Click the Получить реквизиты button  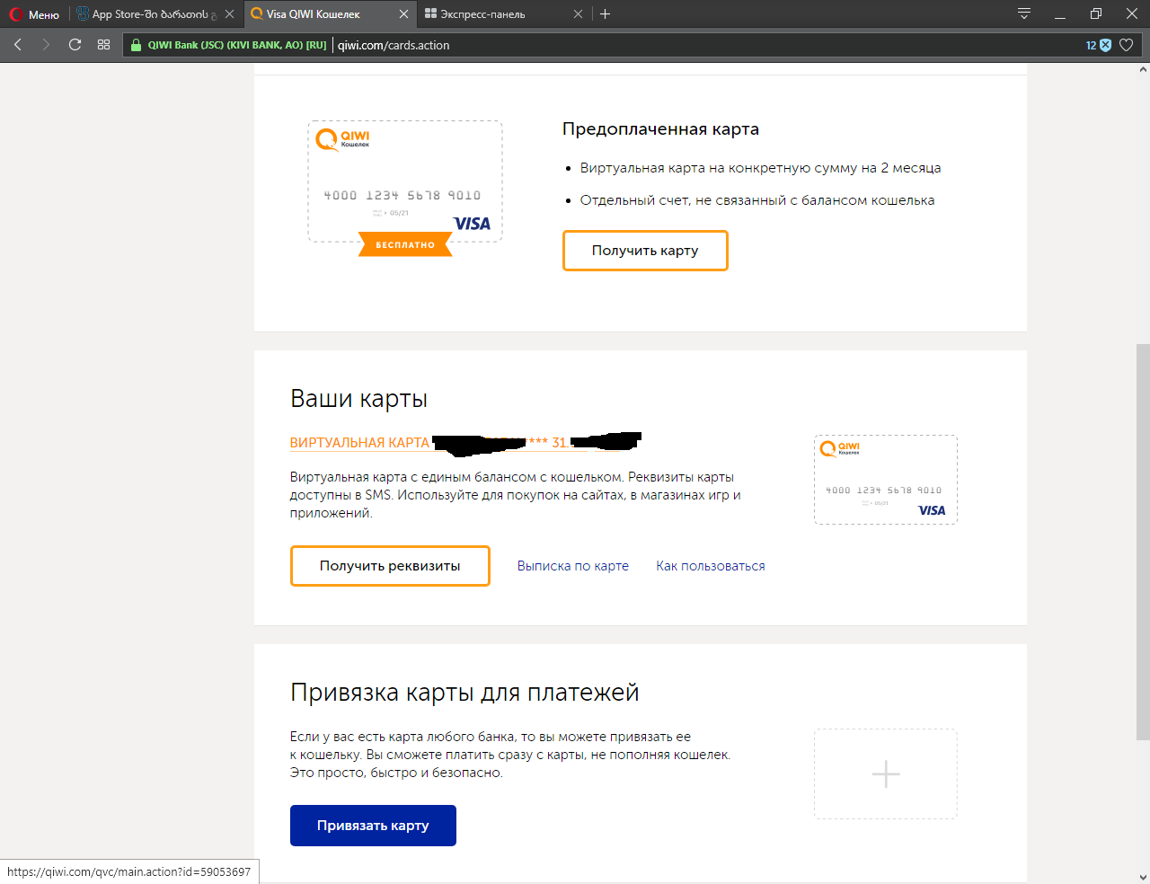pos(390,566)
